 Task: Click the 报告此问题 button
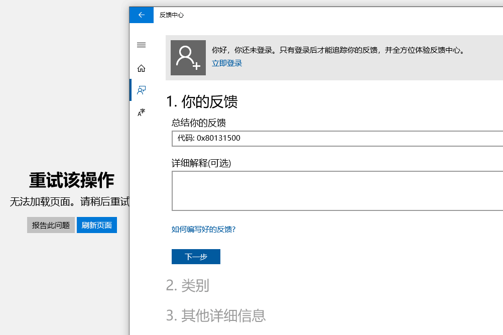pyautogui.click(x=51, y=226)
